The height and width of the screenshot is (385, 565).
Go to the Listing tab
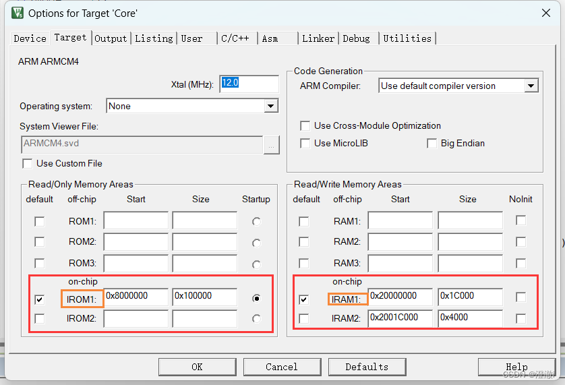[154, 38]
